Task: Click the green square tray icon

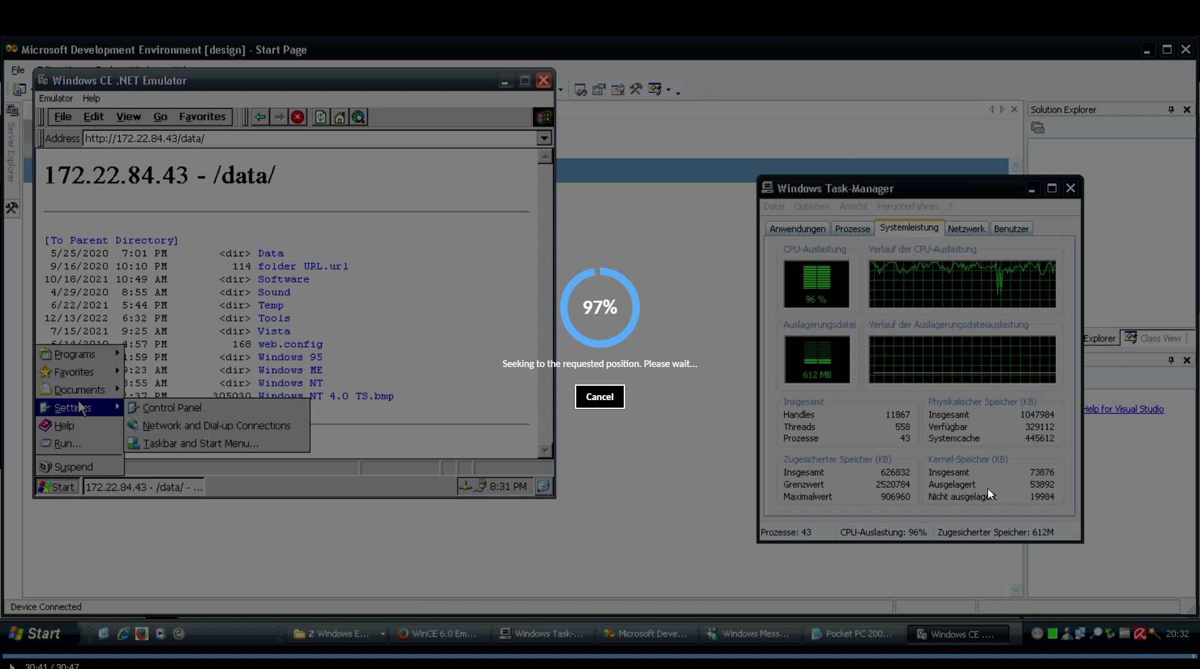Action: [1052, 634]
